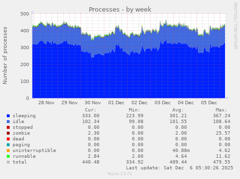
Task: Click the '100' y-axis tick label
Action: point(25,82)
